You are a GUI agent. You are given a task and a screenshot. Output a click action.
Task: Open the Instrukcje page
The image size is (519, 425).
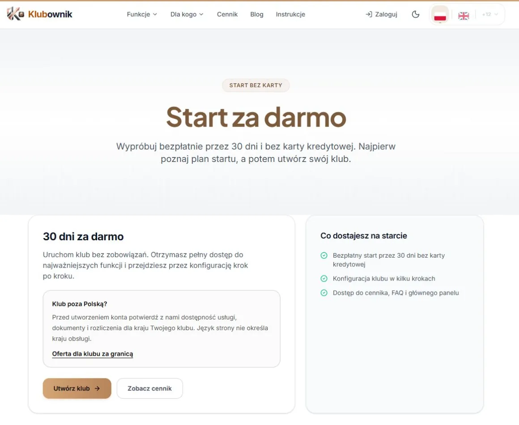(x=290, y=14)
